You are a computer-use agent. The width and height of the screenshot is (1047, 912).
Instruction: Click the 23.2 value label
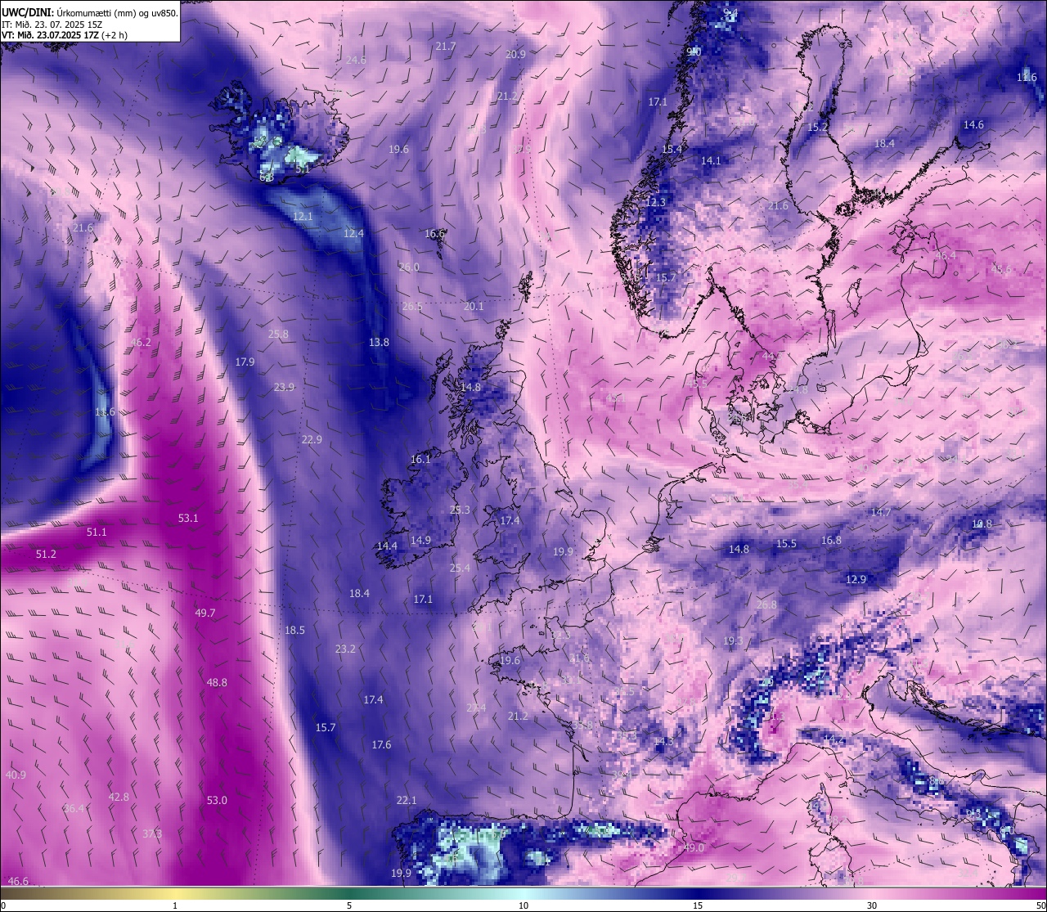click(345, 649)
